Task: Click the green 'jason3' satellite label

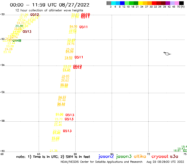Action: pos(124,156)
